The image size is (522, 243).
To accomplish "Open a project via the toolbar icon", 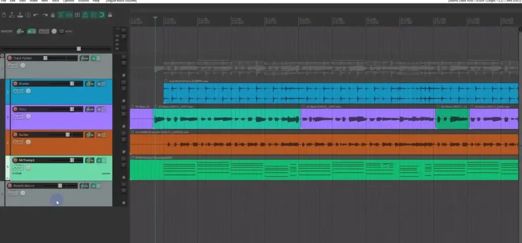I will [x=12, y=15].
